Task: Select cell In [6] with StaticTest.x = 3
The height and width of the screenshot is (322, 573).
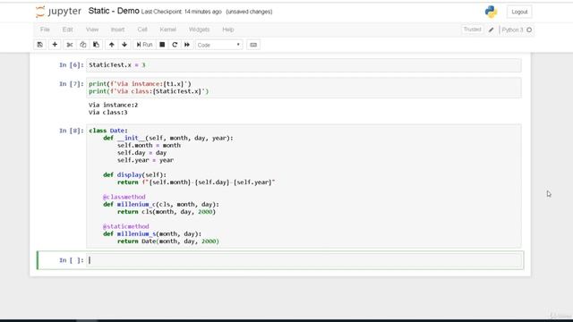Action: [304, 65]
